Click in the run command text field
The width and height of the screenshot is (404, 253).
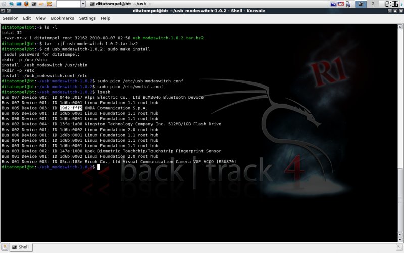pyautogui.click(x=68, y=4)
